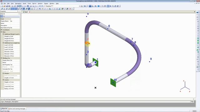200x112 pixels.
Task: Click the Pan cross-arrows icon
Action: pos(110,6)
